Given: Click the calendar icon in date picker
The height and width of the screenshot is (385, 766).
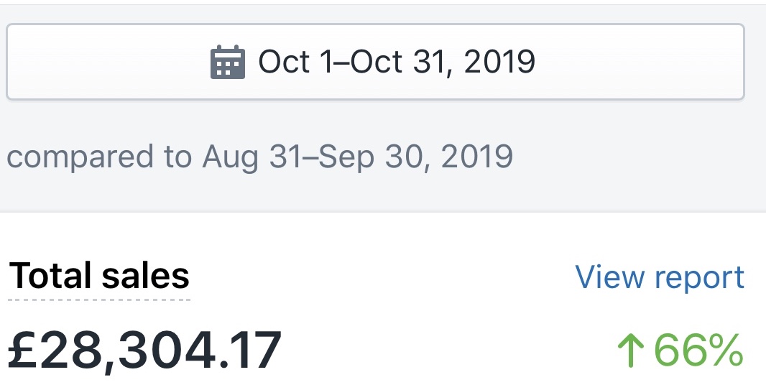Looking at the screenshot, I should (228, 62).
